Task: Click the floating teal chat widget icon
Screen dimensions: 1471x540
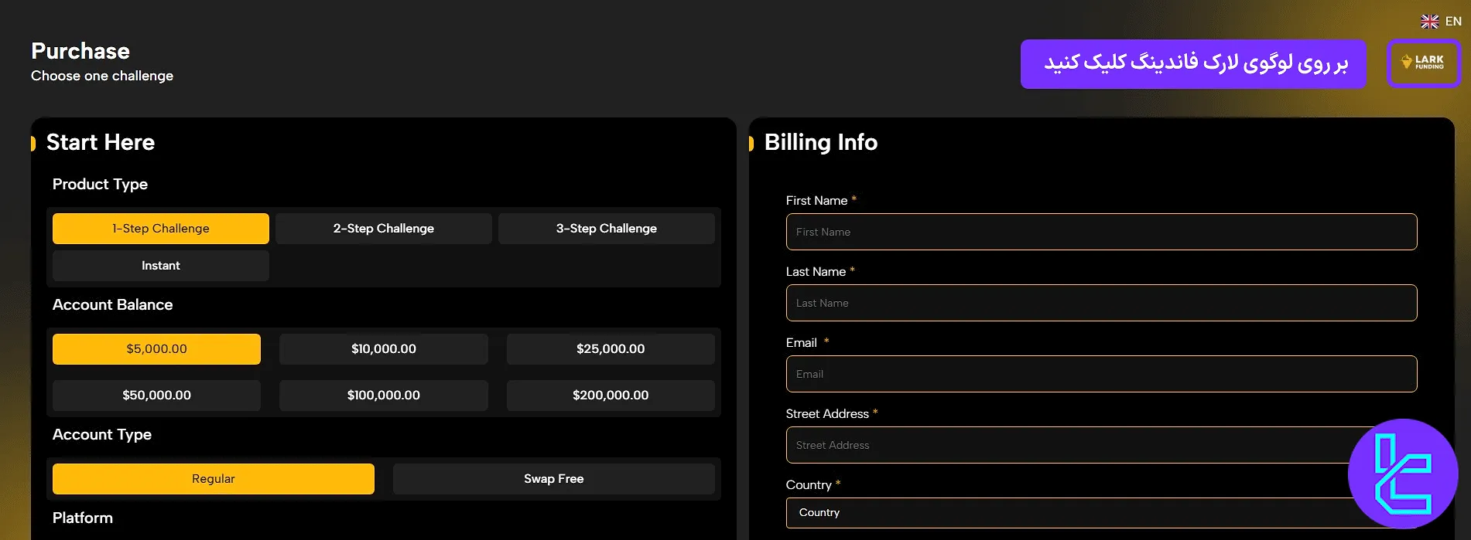Action: 1402,474
